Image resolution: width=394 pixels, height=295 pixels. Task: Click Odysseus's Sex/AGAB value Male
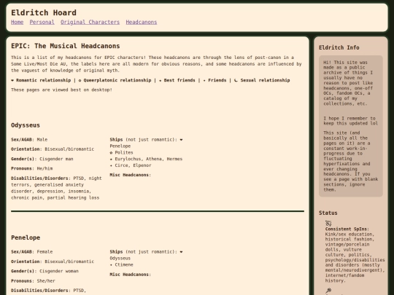tap(42, 140)
